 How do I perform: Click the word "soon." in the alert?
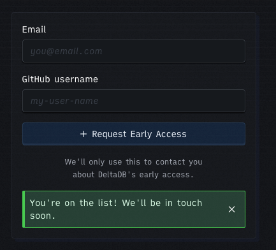43,216
